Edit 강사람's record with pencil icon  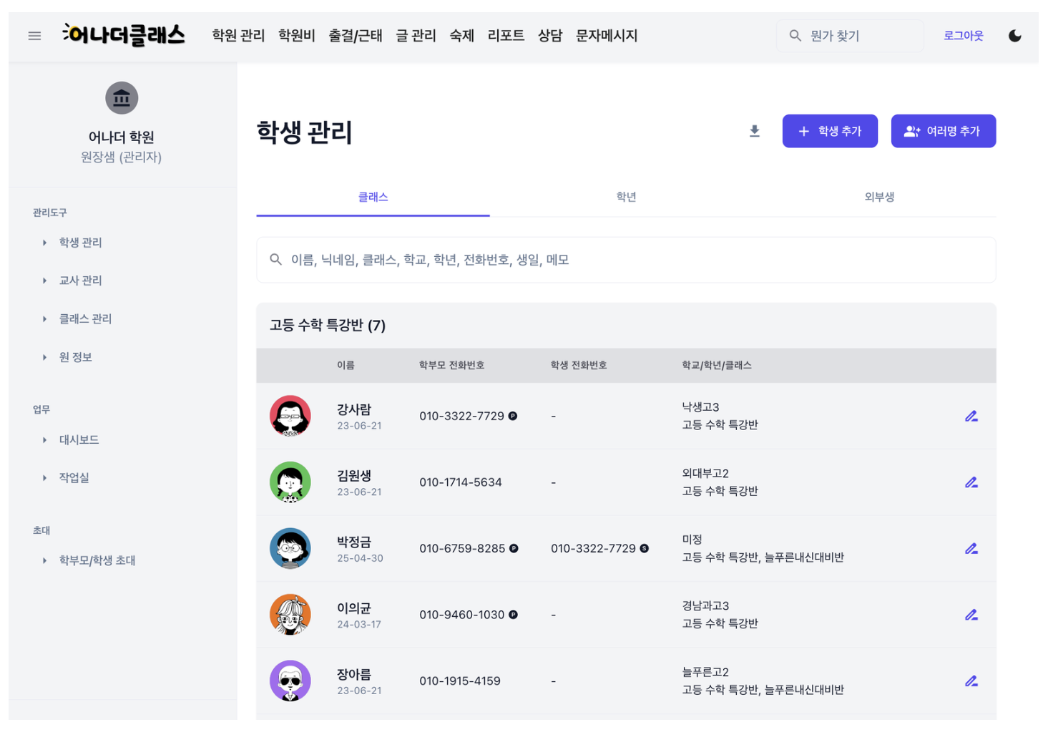(x=971, y=416)
